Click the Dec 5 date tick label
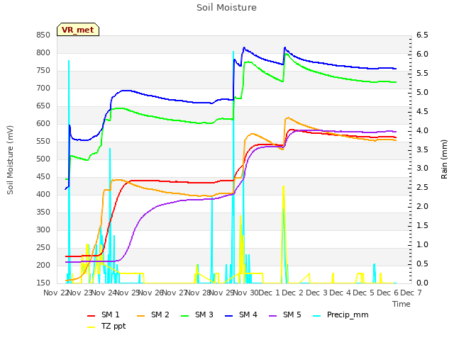Viewport: 454px width, 340px height. click(x=364, y=293)
